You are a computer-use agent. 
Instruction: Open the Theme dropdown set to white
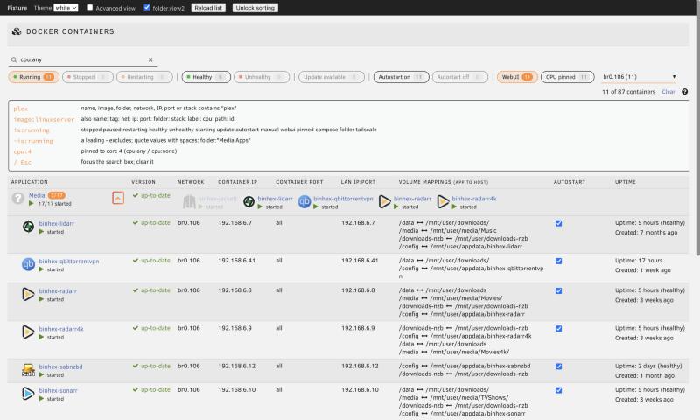[66, 8]
